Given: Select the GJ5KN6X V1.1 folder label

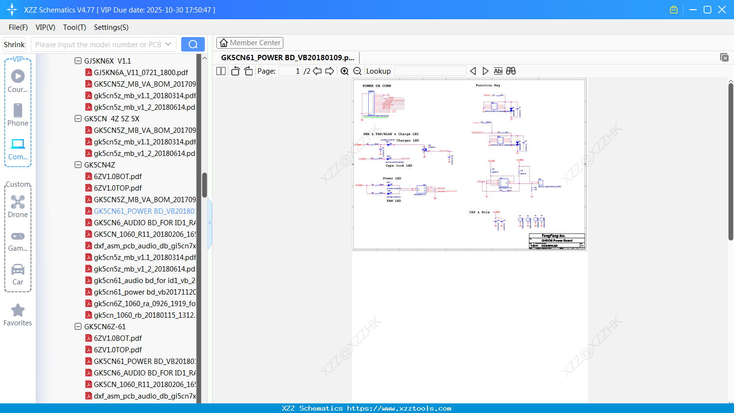Looking at the screenshot, I should click(107, 61).
